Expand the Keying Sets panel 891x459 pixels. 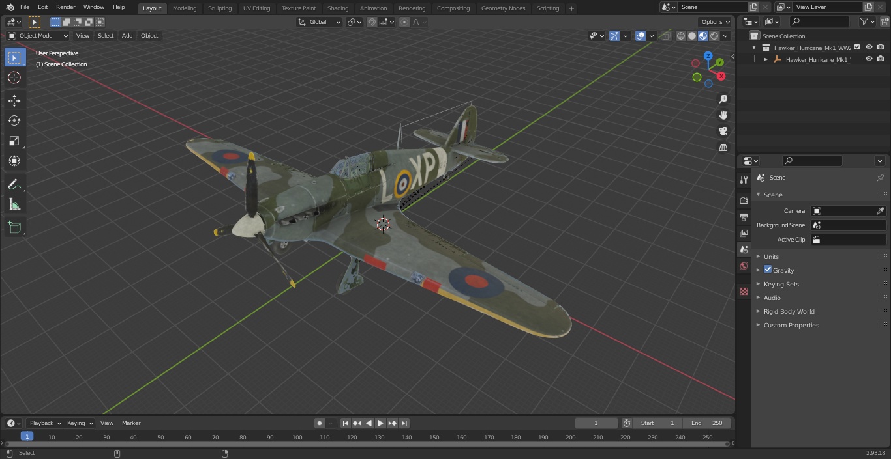tap(781, 284)
